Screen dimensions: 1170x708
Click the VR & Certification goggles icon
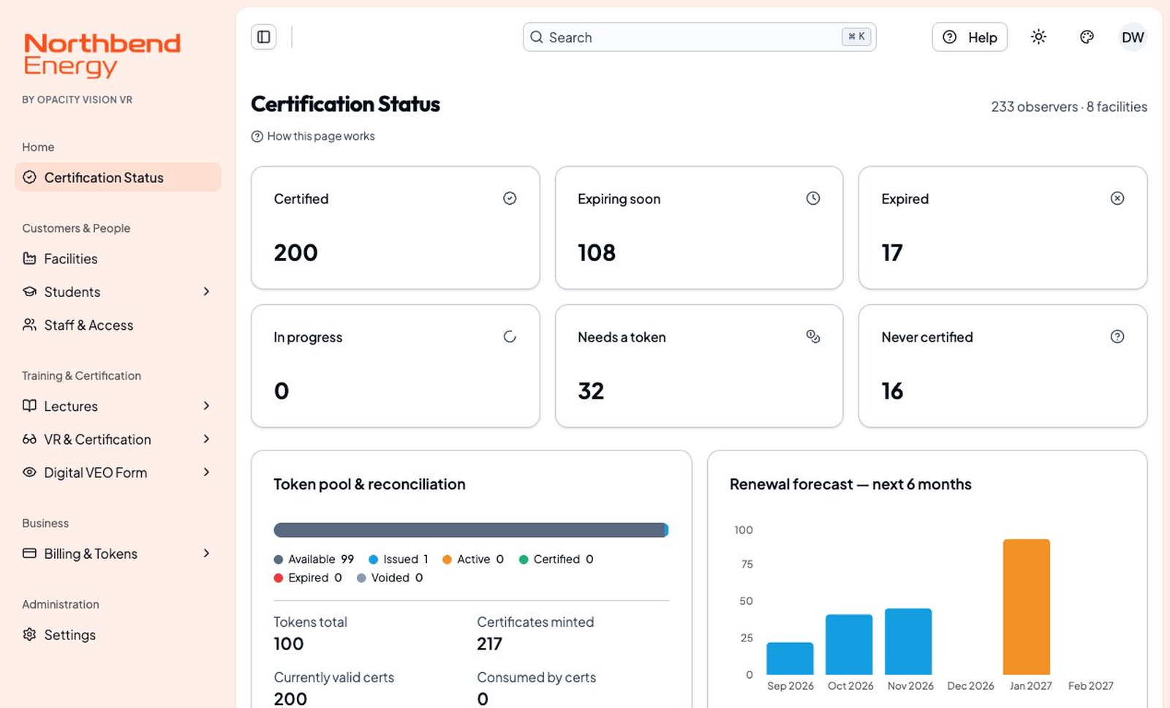pos(29,439)
